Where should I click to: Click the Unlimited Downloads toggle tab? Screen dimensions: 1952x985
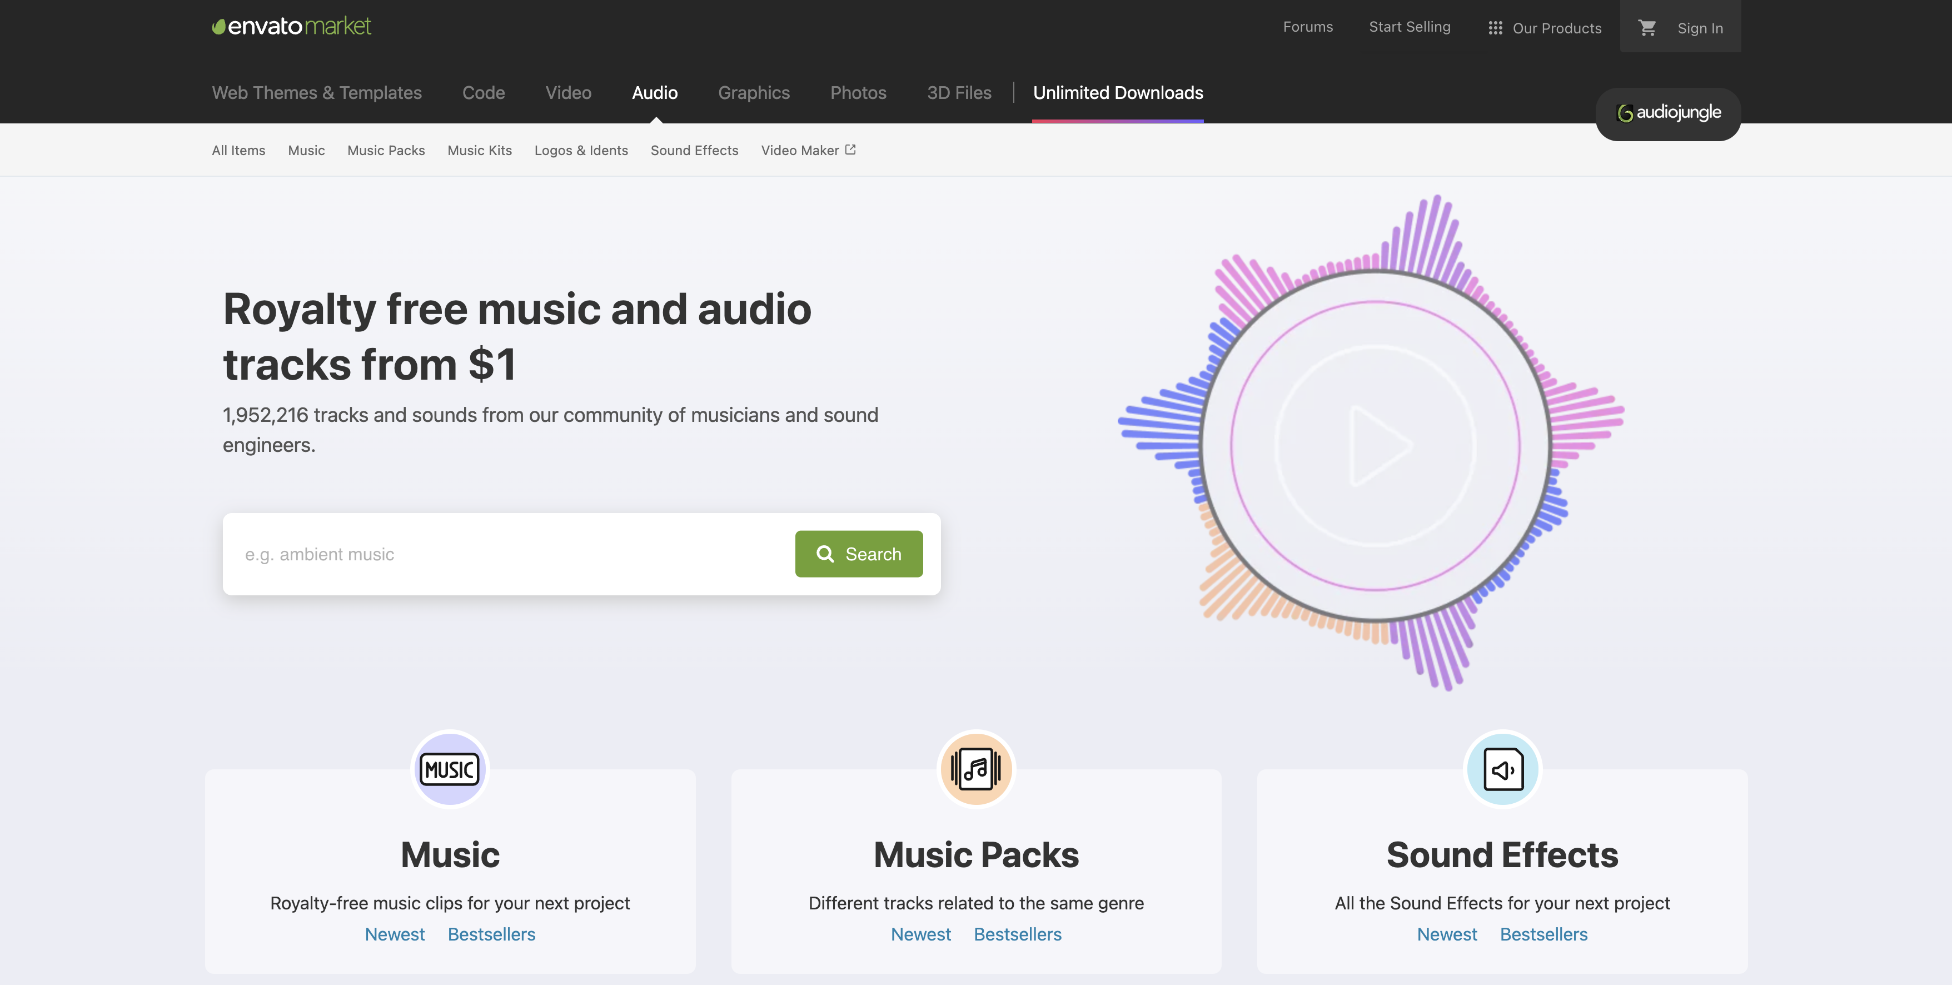tap(1118, 92)
